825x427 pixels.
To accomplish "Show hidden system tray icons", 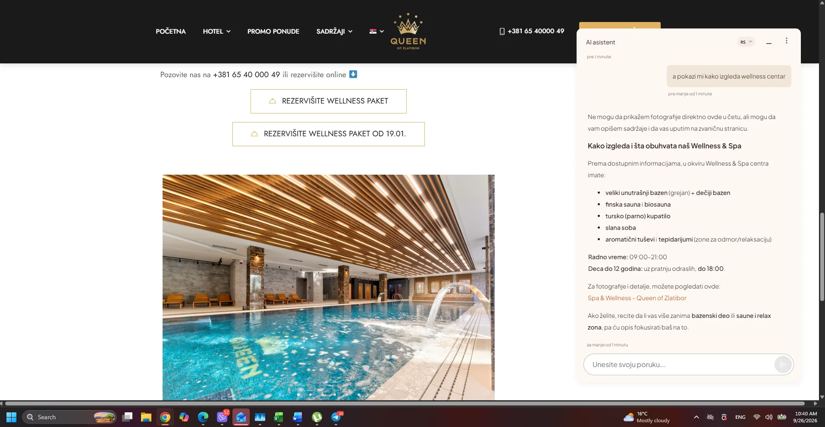I will [696, 417].
